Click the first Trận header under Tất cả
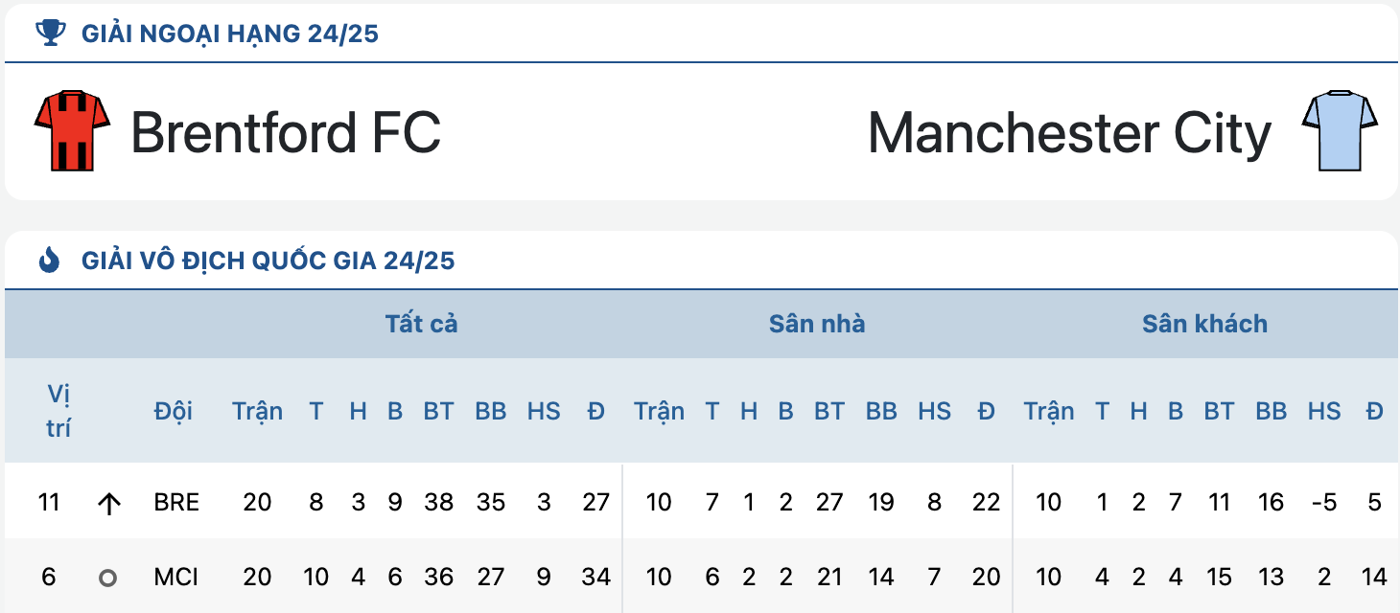The image size is (1400, 613). (257, 411)
